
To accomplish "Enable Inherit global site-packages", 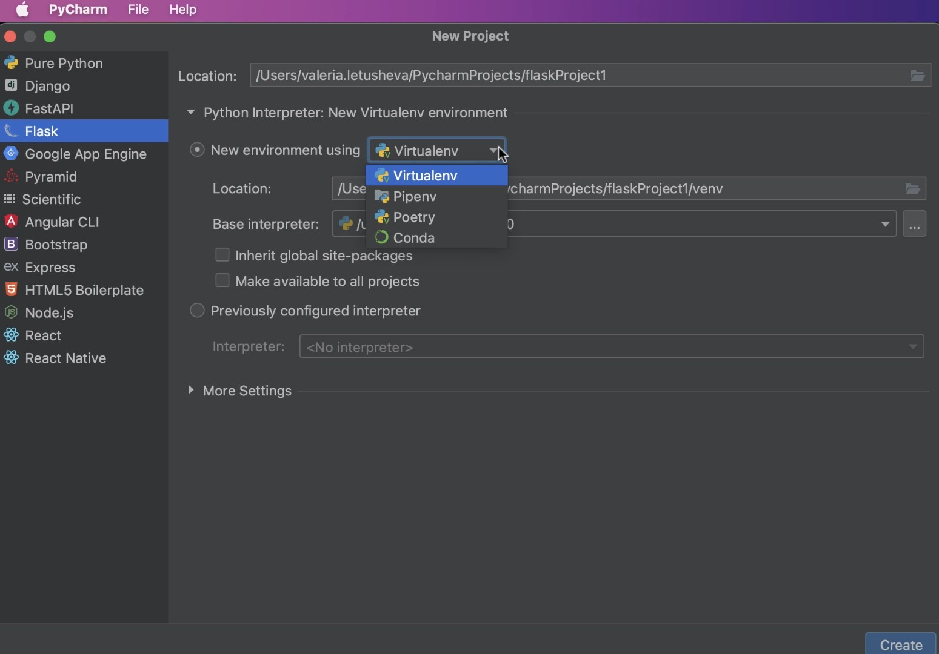I will 222,255.
